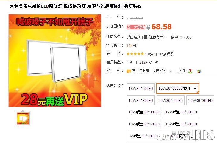Viewport: 217px width, 143px height.
Task: Select the 18W暖色30*60LED option
Action: [x=144, y=124]
